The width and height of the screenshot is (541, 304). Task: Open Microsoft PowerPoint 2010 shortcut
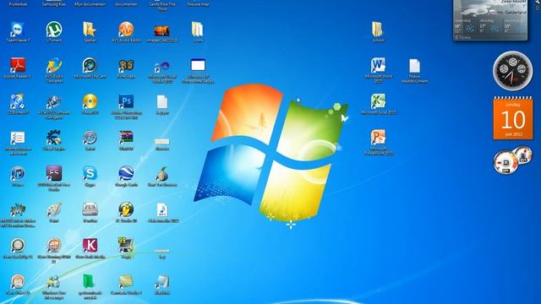(x=378, y=138)
